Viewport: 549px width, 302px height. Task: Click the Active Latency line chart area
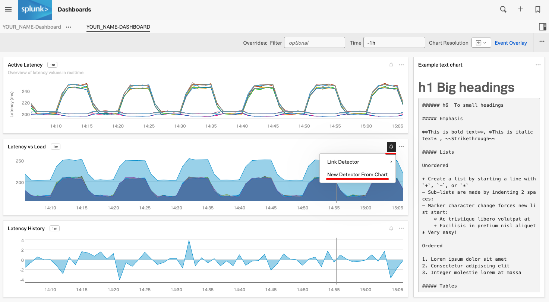(x=217, y=100)
